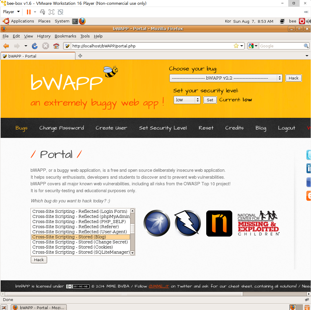Open the Help menu
This screenshot has width=311, height=310.
(98, 36)
